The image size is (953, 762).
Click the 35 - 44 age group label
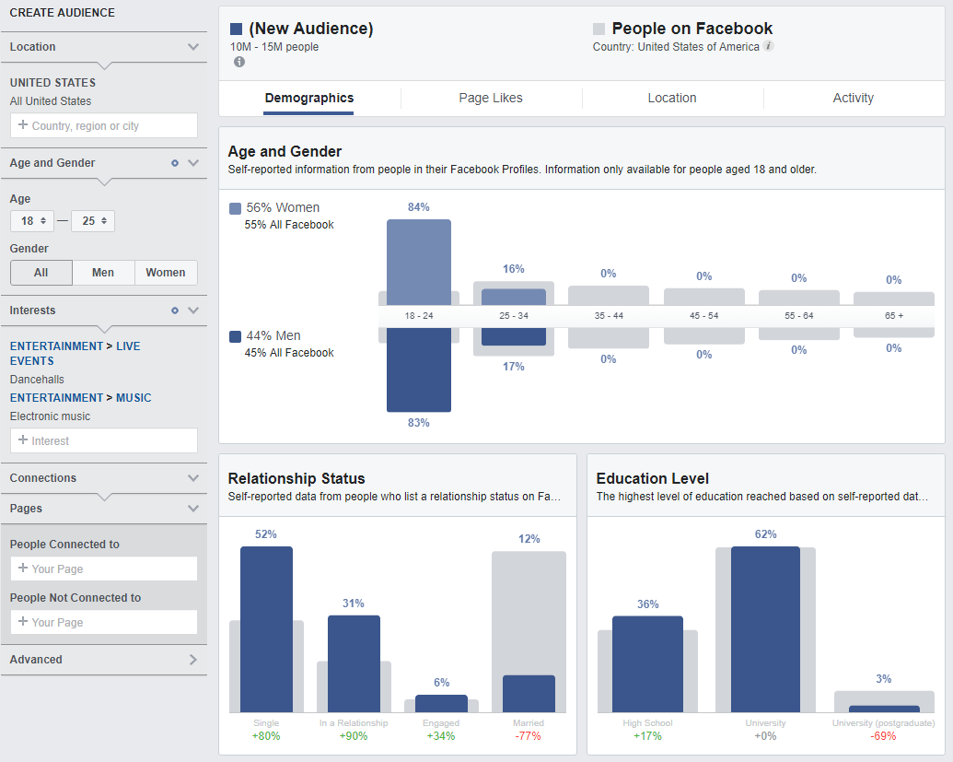[x=609, y=316]
